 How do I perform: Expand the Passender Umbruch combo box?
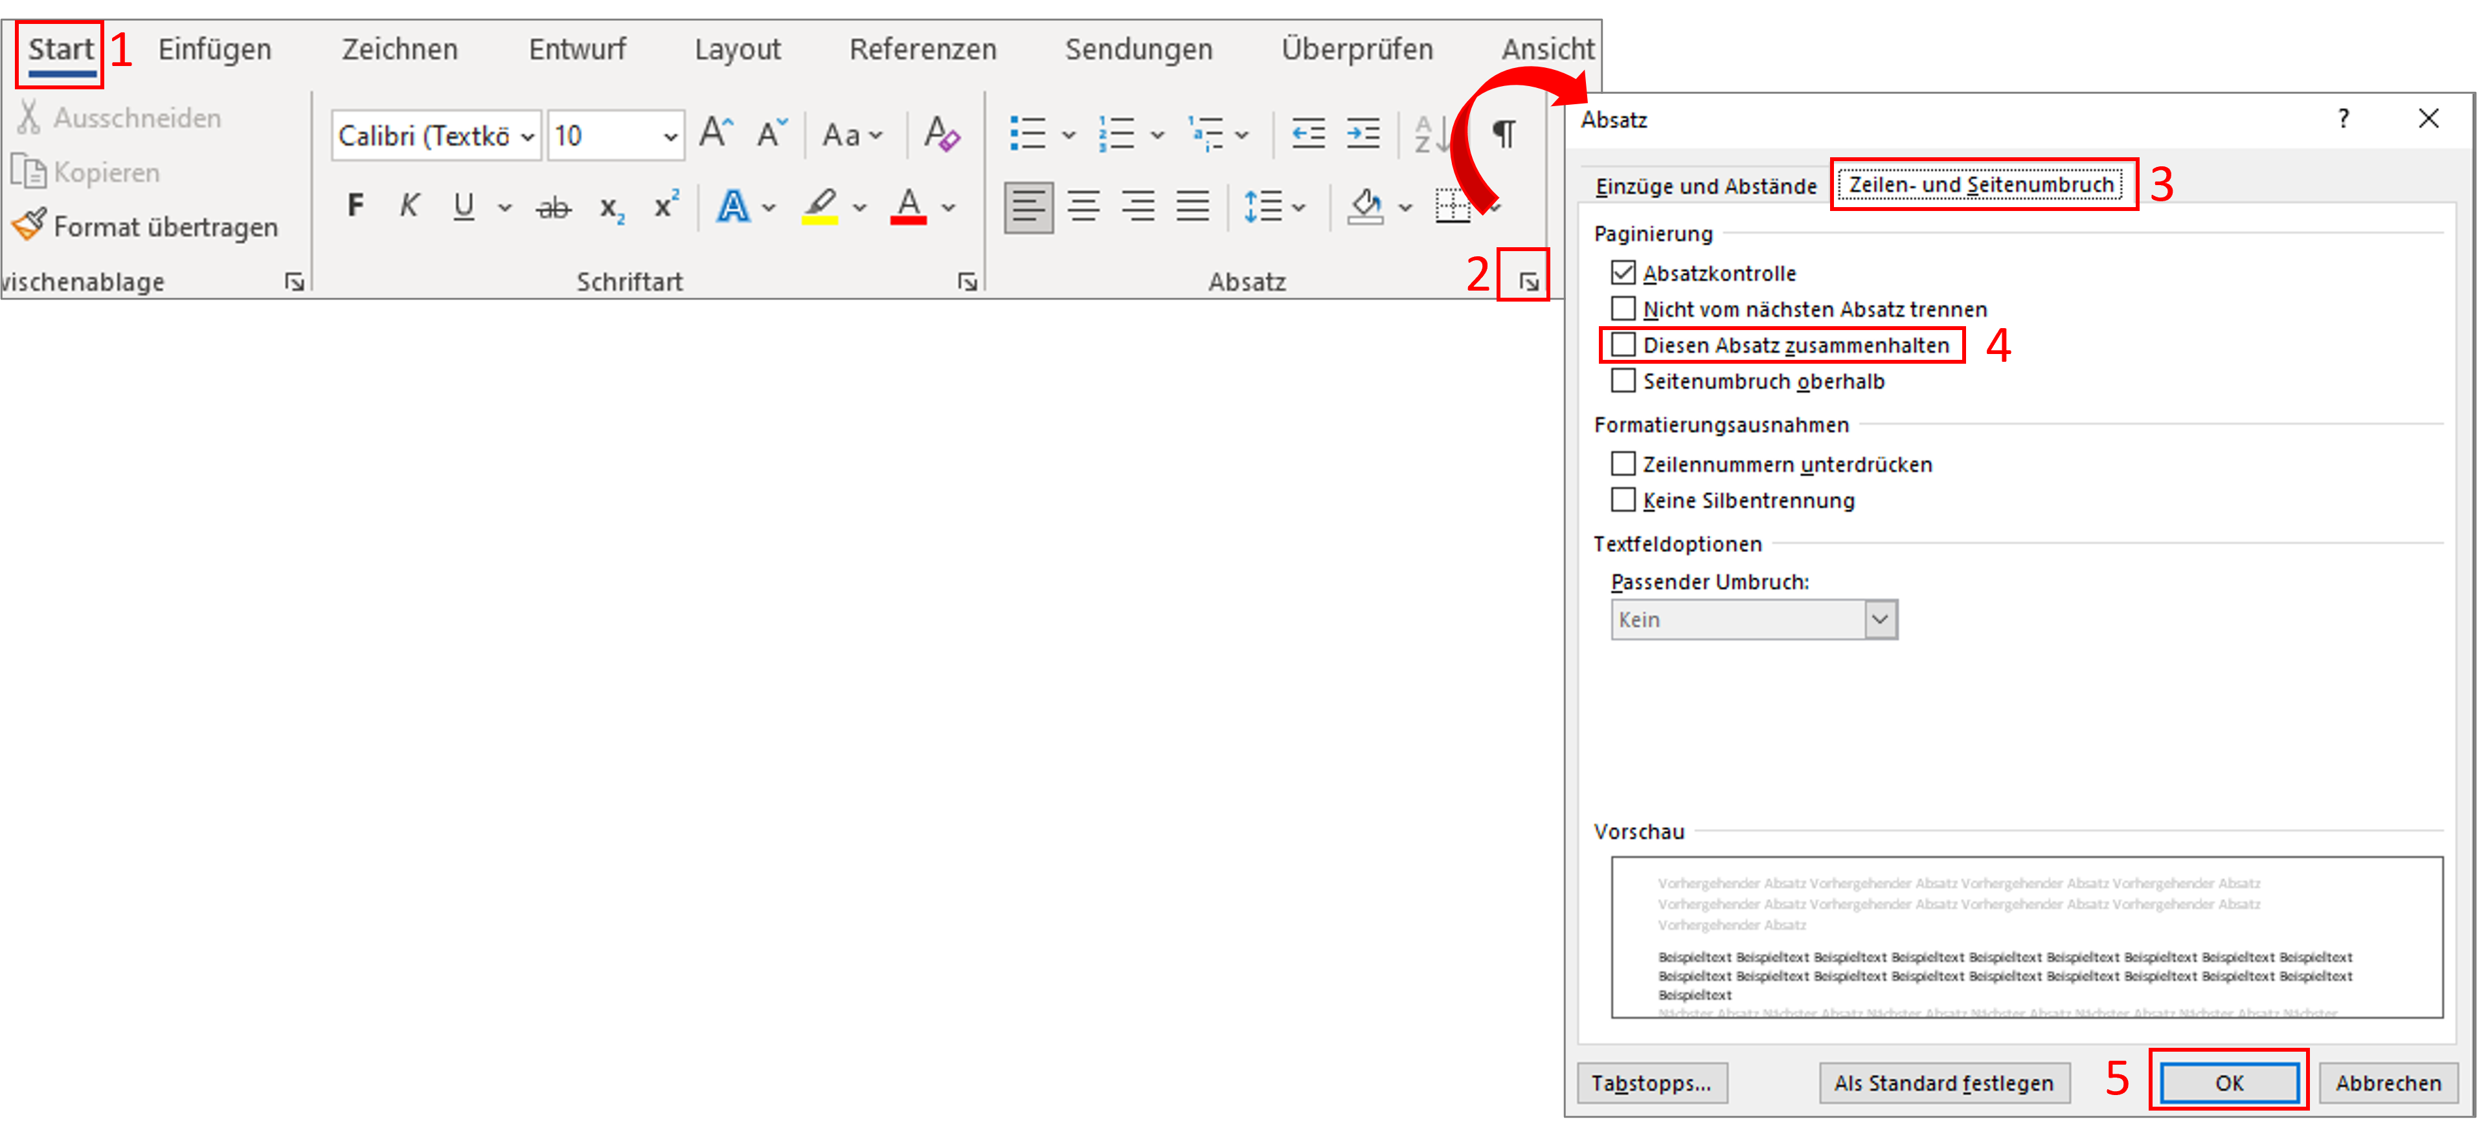[x=1880, y=619]
